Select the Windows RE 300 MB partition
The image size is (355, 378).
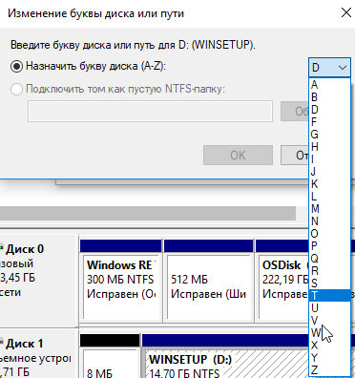click(x=121, y=280)
